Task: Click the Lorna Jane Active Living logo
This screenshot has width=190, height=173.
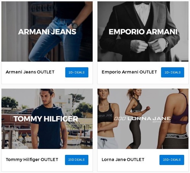Action: (142, 119)
